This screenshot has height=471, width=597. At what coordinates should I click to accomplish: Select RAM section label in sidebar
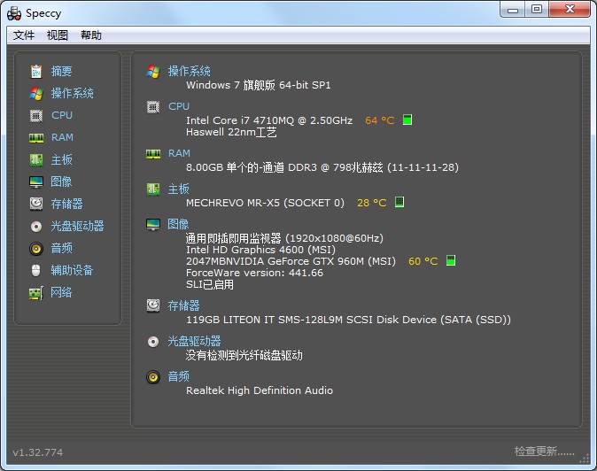pyautogui.click(x=62, y=137)
